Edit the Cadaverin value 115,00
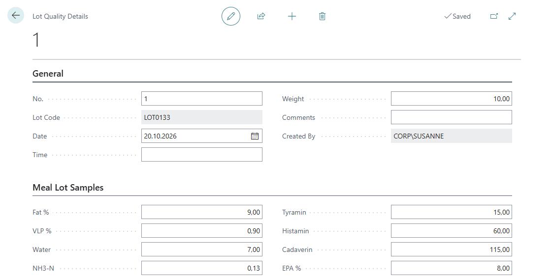This screenshot has width=552, height=277. tap(452, 249)
